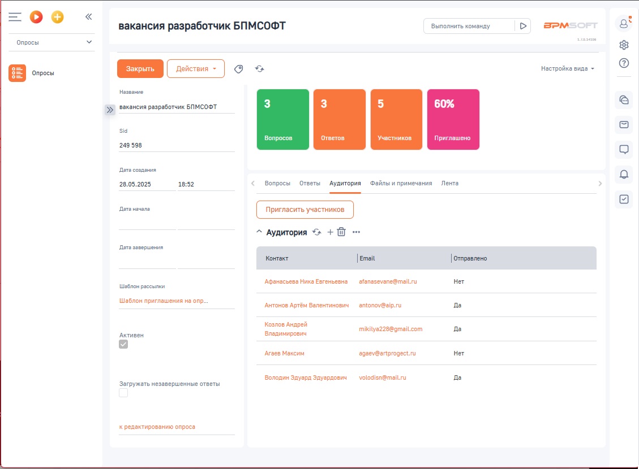Image resolution: width=639 pixels, height=469 pixels.
Task: Toggle the Активен checkbox
Action: click(123, 344)
